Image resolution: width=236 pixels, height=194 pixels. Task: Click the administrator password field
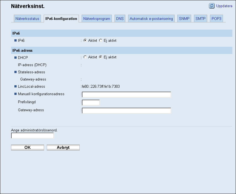click(32, 135)
